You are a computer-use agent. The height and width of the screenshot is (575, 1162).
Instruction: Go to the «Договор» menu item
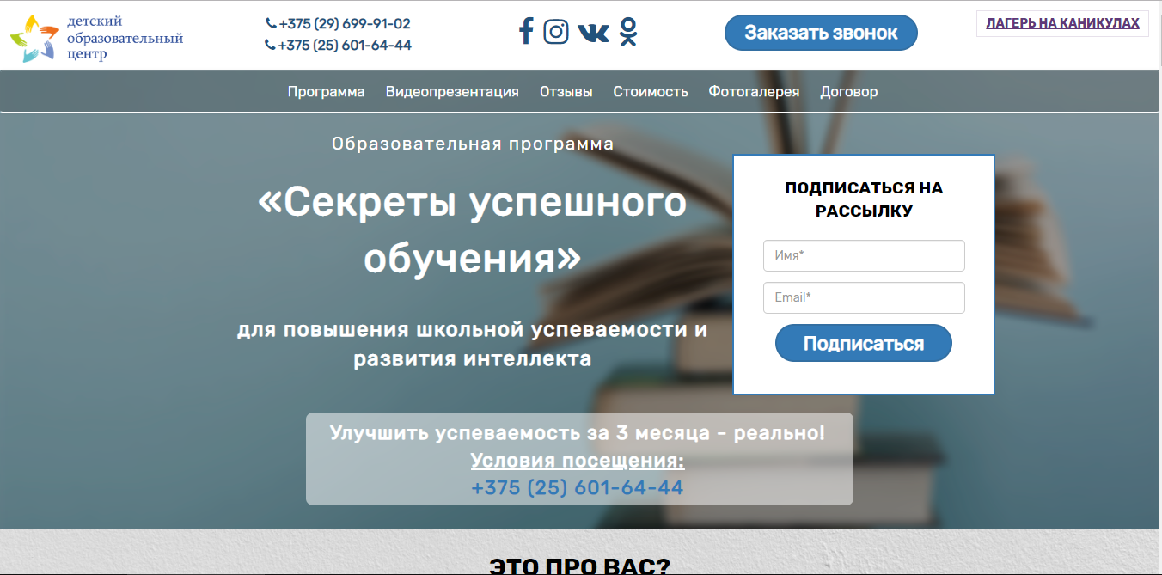849,91
